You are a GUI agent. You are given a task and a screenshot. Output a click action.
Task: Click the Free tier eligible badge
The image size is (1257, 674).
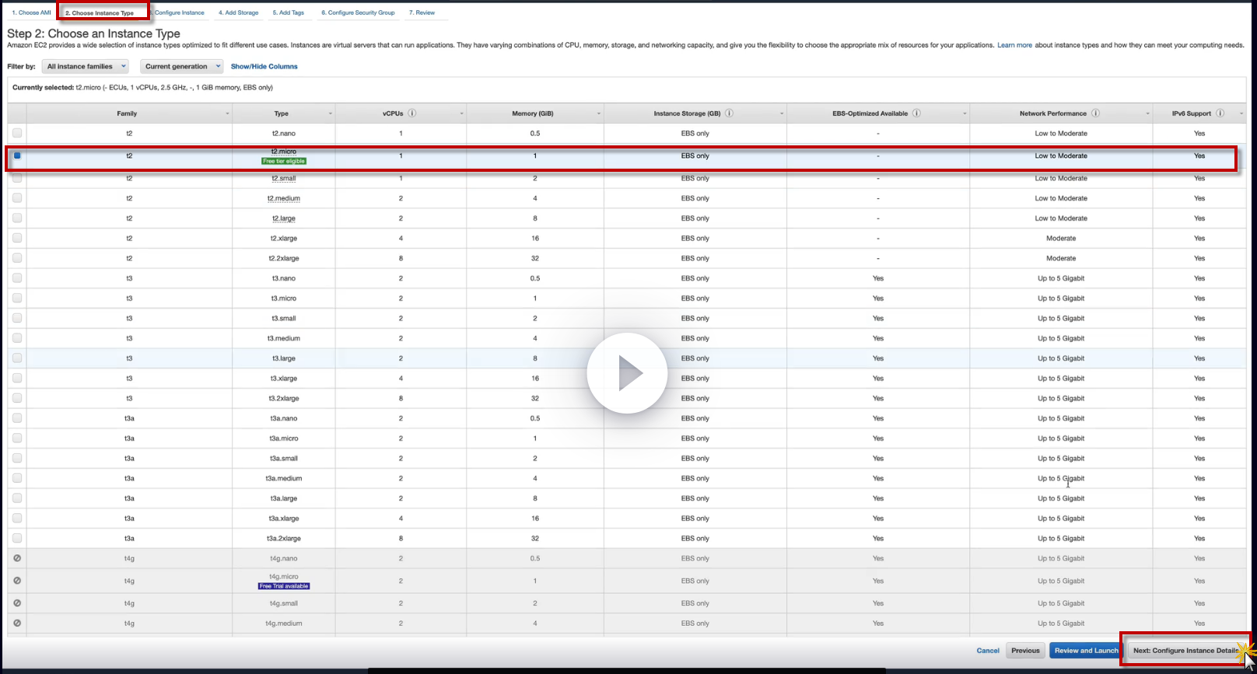pos(284,161)
